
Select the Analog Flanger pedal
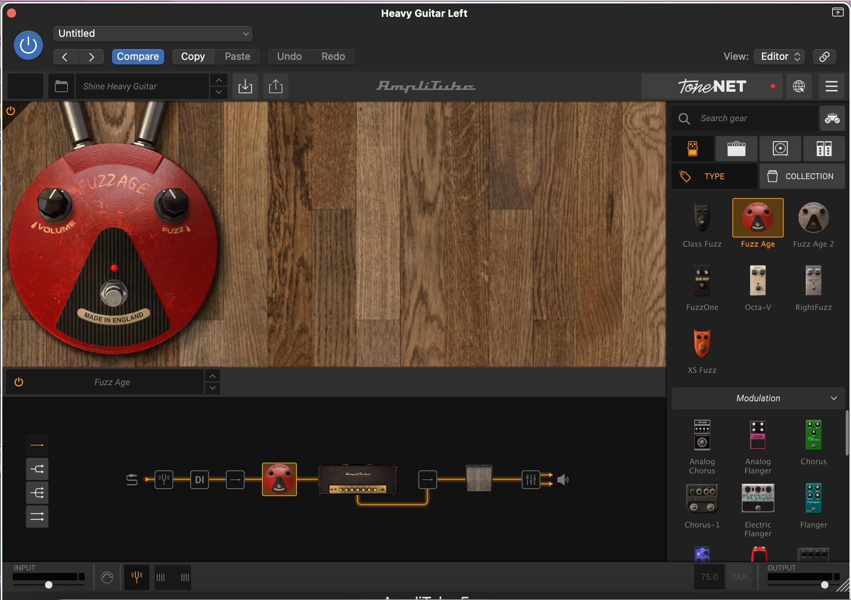click(758, 447)
